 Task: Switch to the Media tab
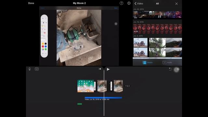(147, 62)
